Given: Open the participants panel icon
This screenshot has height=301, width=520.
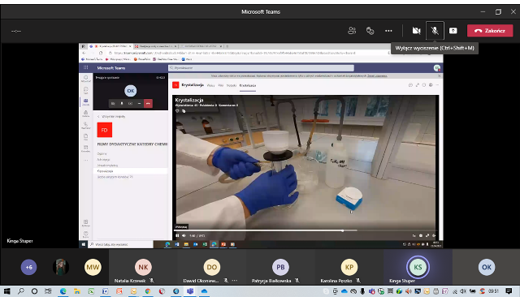Looking at the screenshot, I should coord(352,31).
